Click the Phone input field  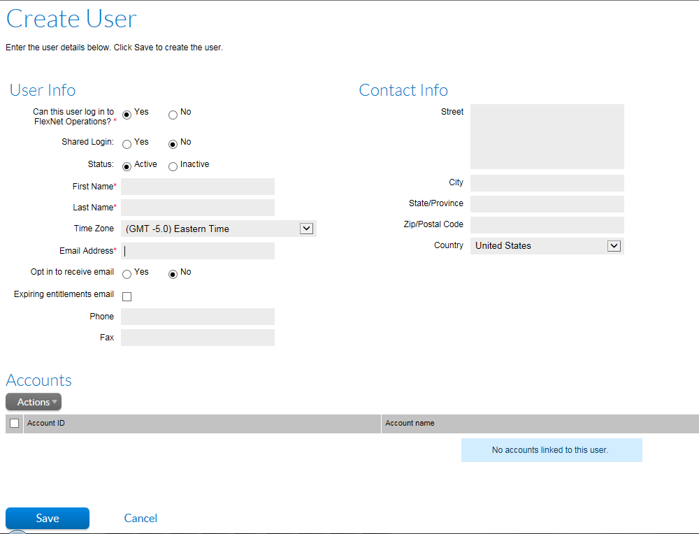click(198, 317)
